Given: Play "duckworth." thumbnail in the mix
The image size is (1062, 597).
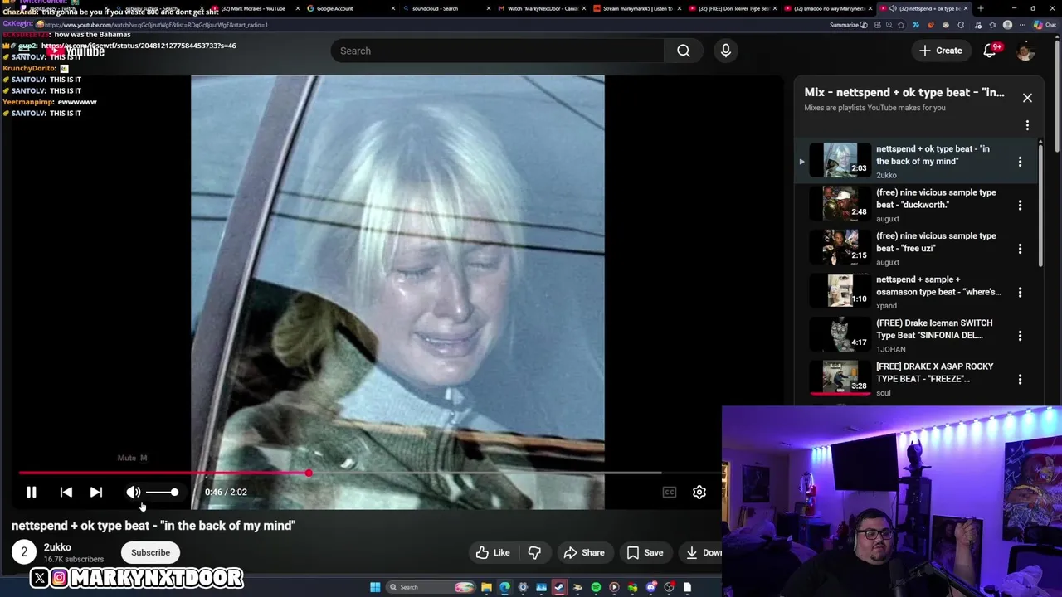Looking at the screenshot, I should click(x=840, y=204).
